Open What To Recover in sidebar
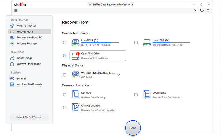The image size is (221, 138). click(26, 26)
